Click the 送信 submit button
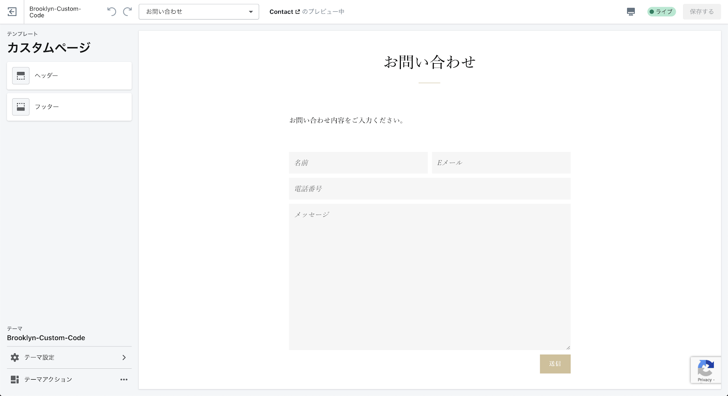 tap(555, 364)
